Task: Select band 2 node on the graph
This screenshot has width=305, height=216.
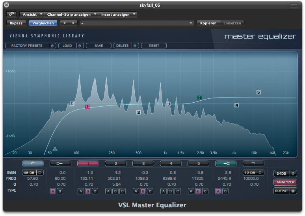Action: click(138, 112)
